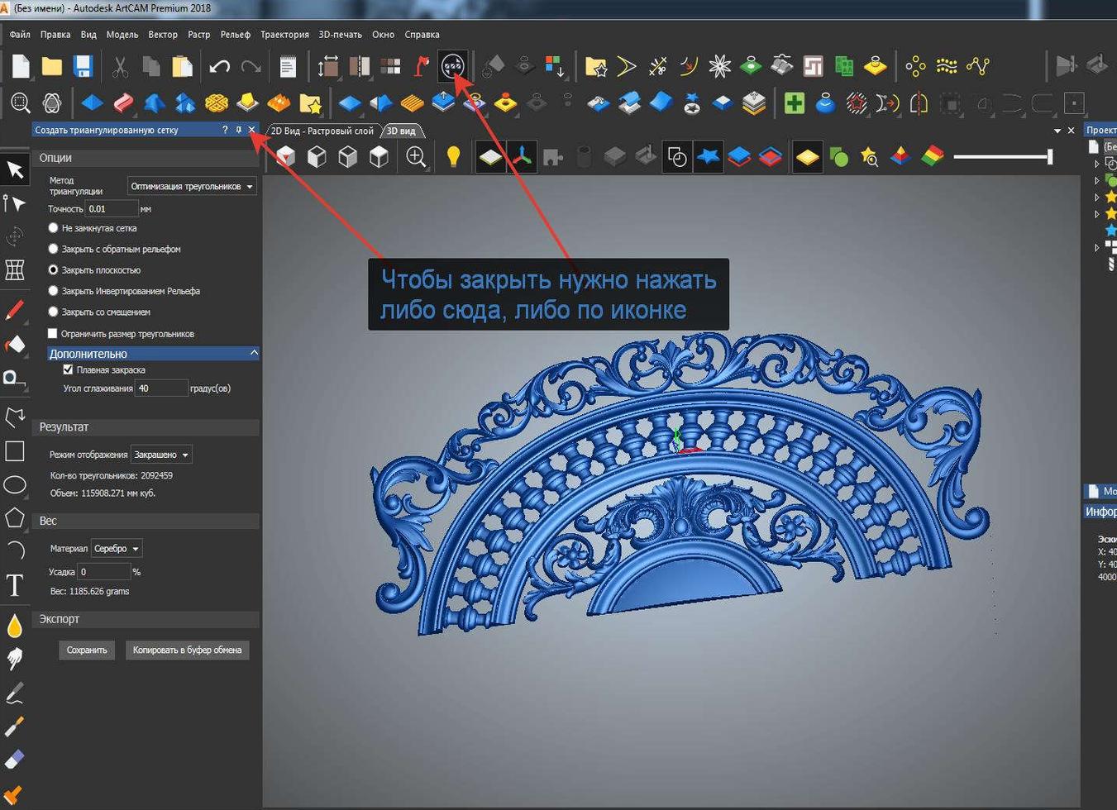
Task: Open a file via folder icon
Action: [51, 66]
